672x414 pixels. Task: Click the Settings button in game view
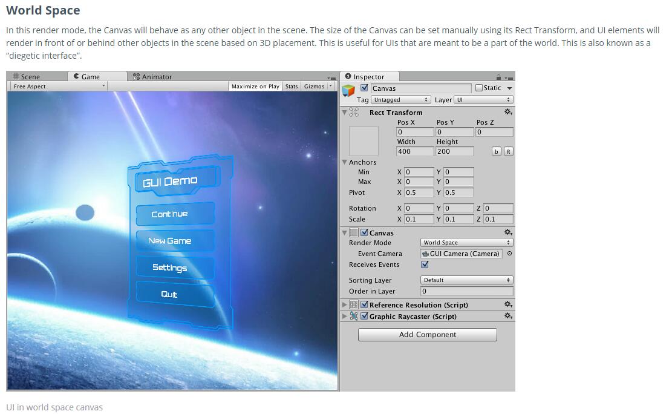(175, 268)
